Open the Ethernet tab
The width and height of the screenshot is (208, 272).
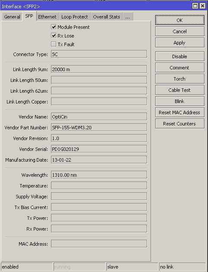tap(47, 17)
